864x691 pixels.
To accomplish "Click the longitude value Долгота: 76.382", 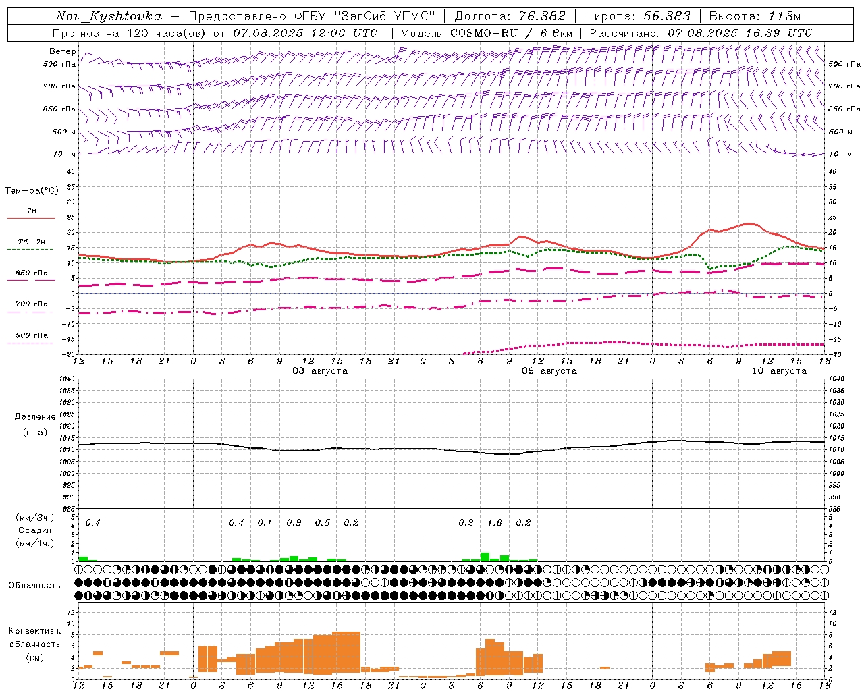I will point(510,16).
